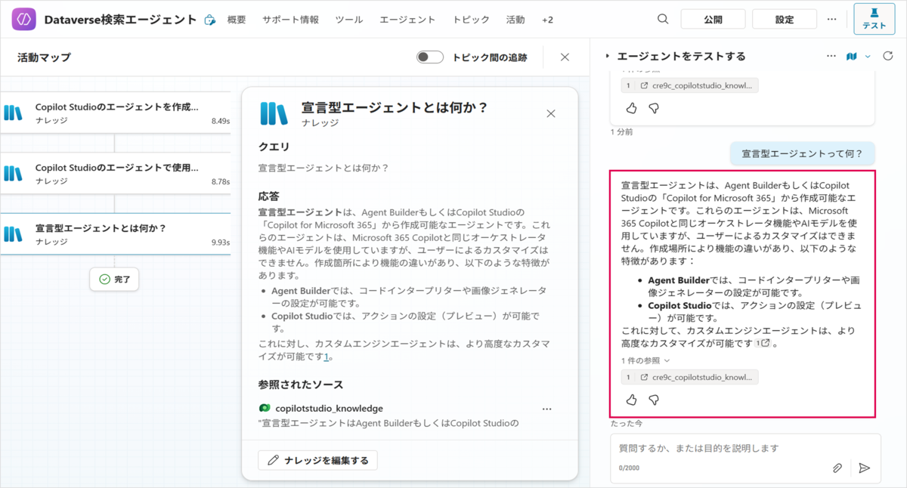Click the 宣言型エージェントって何？ user message bubble
The image size is (907, 488).
(802, 153)
